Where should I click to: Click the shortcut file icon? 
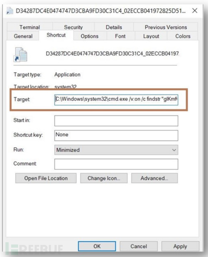pyautogui.click(x=20, y=55)
